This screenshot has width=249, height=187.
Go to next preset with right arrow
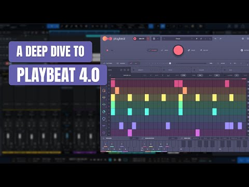[192, 38]
